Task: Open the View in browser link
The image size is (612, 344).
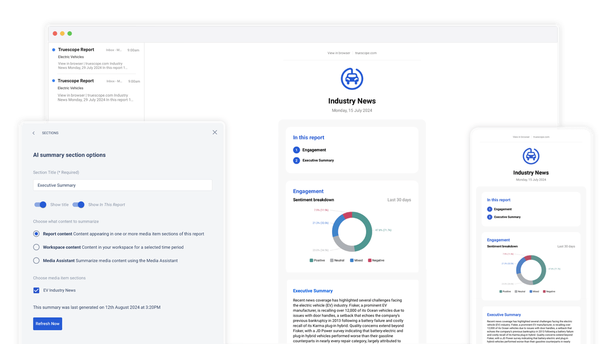Action: [x=338, y=53]
